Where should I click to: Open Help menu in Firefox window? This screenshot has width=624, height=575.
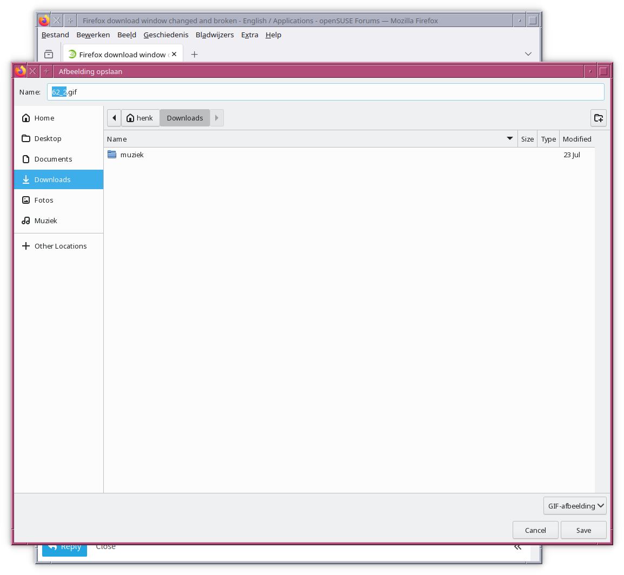tap(274, 35)
